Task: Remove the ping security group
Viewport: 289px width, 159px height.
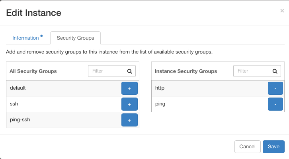Action: pyautogui.click(x=275, y=104)
